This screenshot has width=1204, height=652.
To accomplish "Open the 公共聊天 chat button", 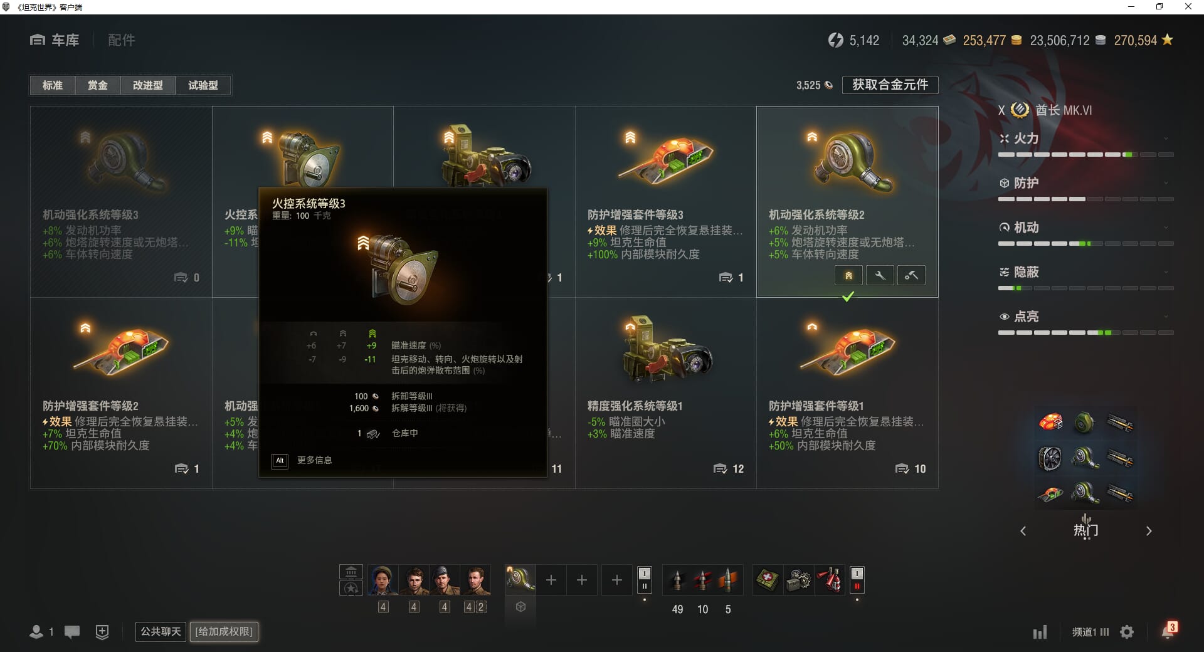I will [161, 631].
